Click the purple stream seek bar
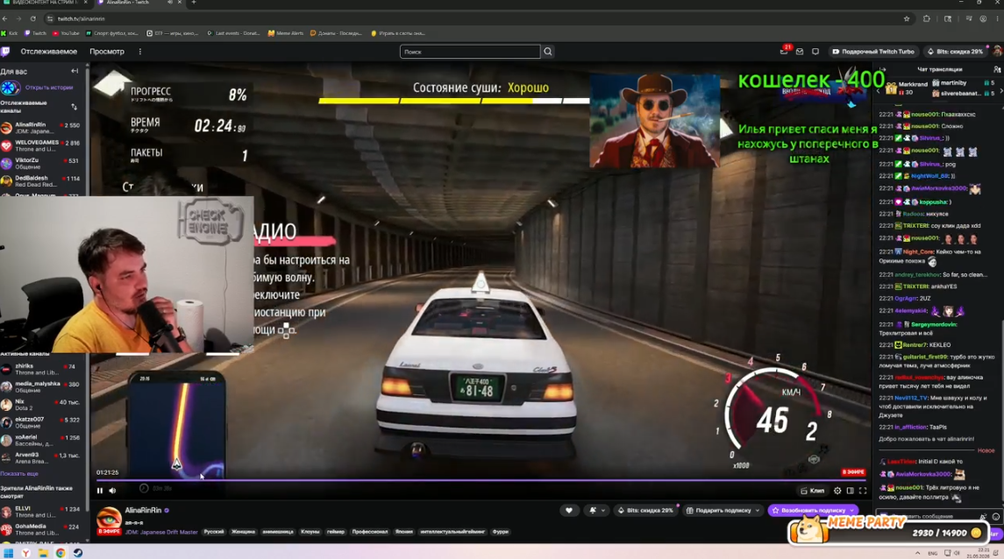Viewport: 1004px width, 559px height. tap(481, 479)
